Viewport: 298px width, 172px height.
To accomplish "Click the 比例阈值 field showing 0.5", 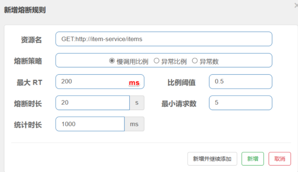I will coord(240,82).
